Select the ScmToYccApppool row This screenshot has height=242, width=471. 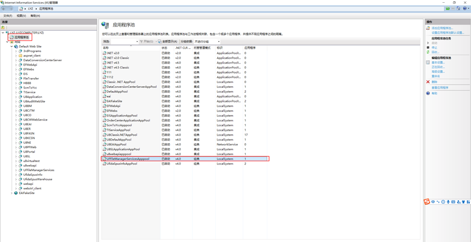click(185, 125)
